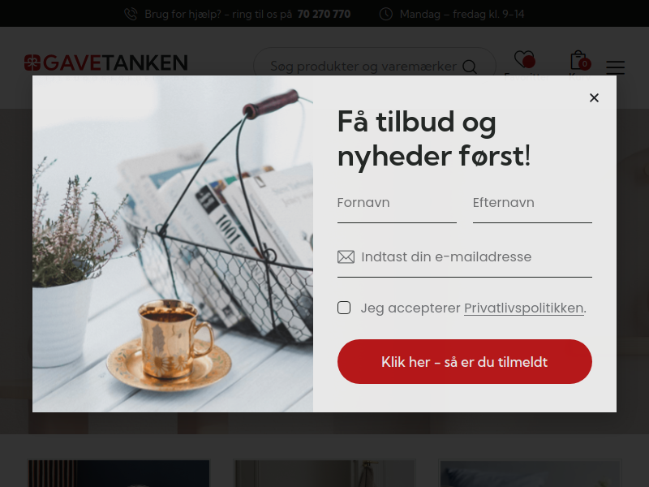Focus the Efternavn input field

(532, 205)
